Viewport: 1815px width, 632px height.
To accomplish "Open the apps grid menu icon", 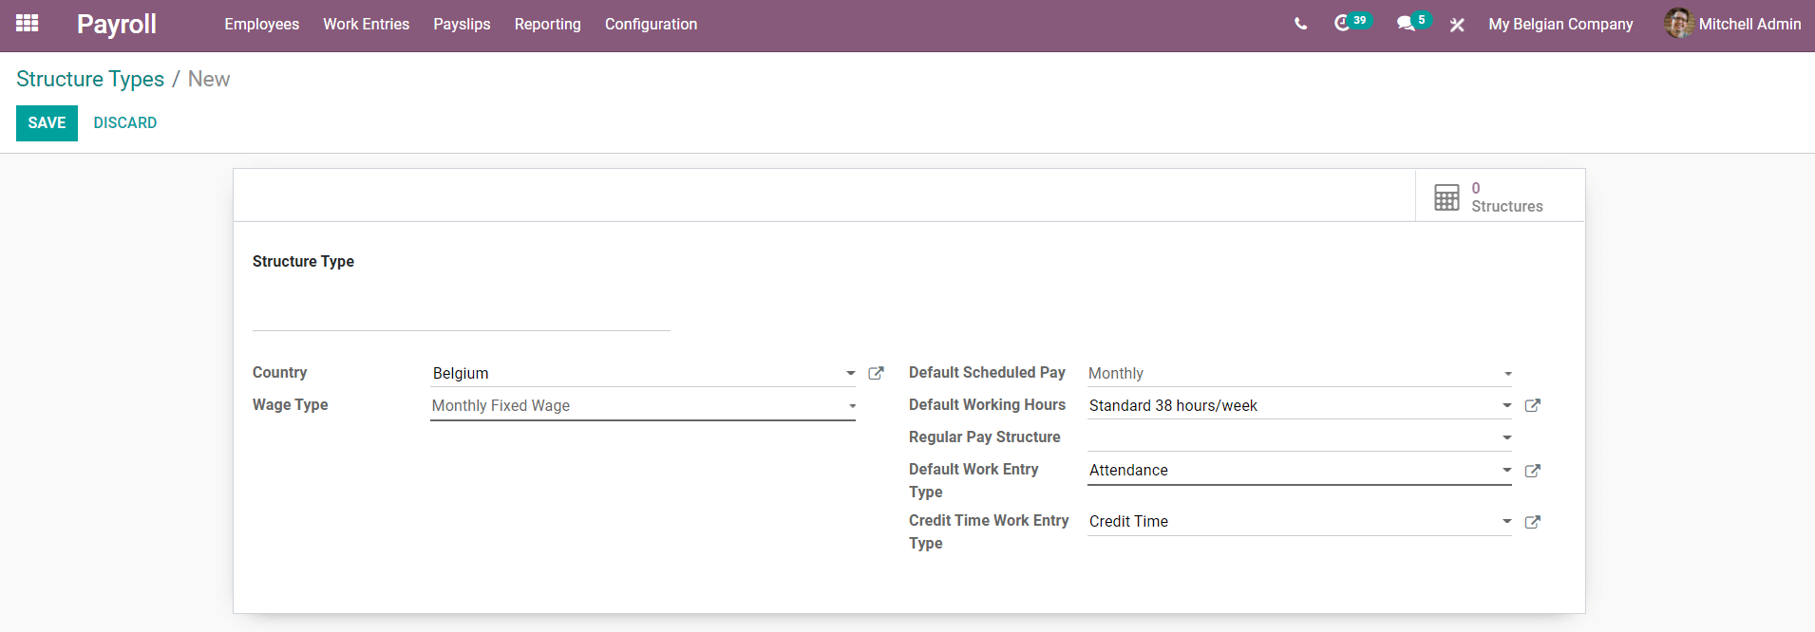I will point(28,24).
